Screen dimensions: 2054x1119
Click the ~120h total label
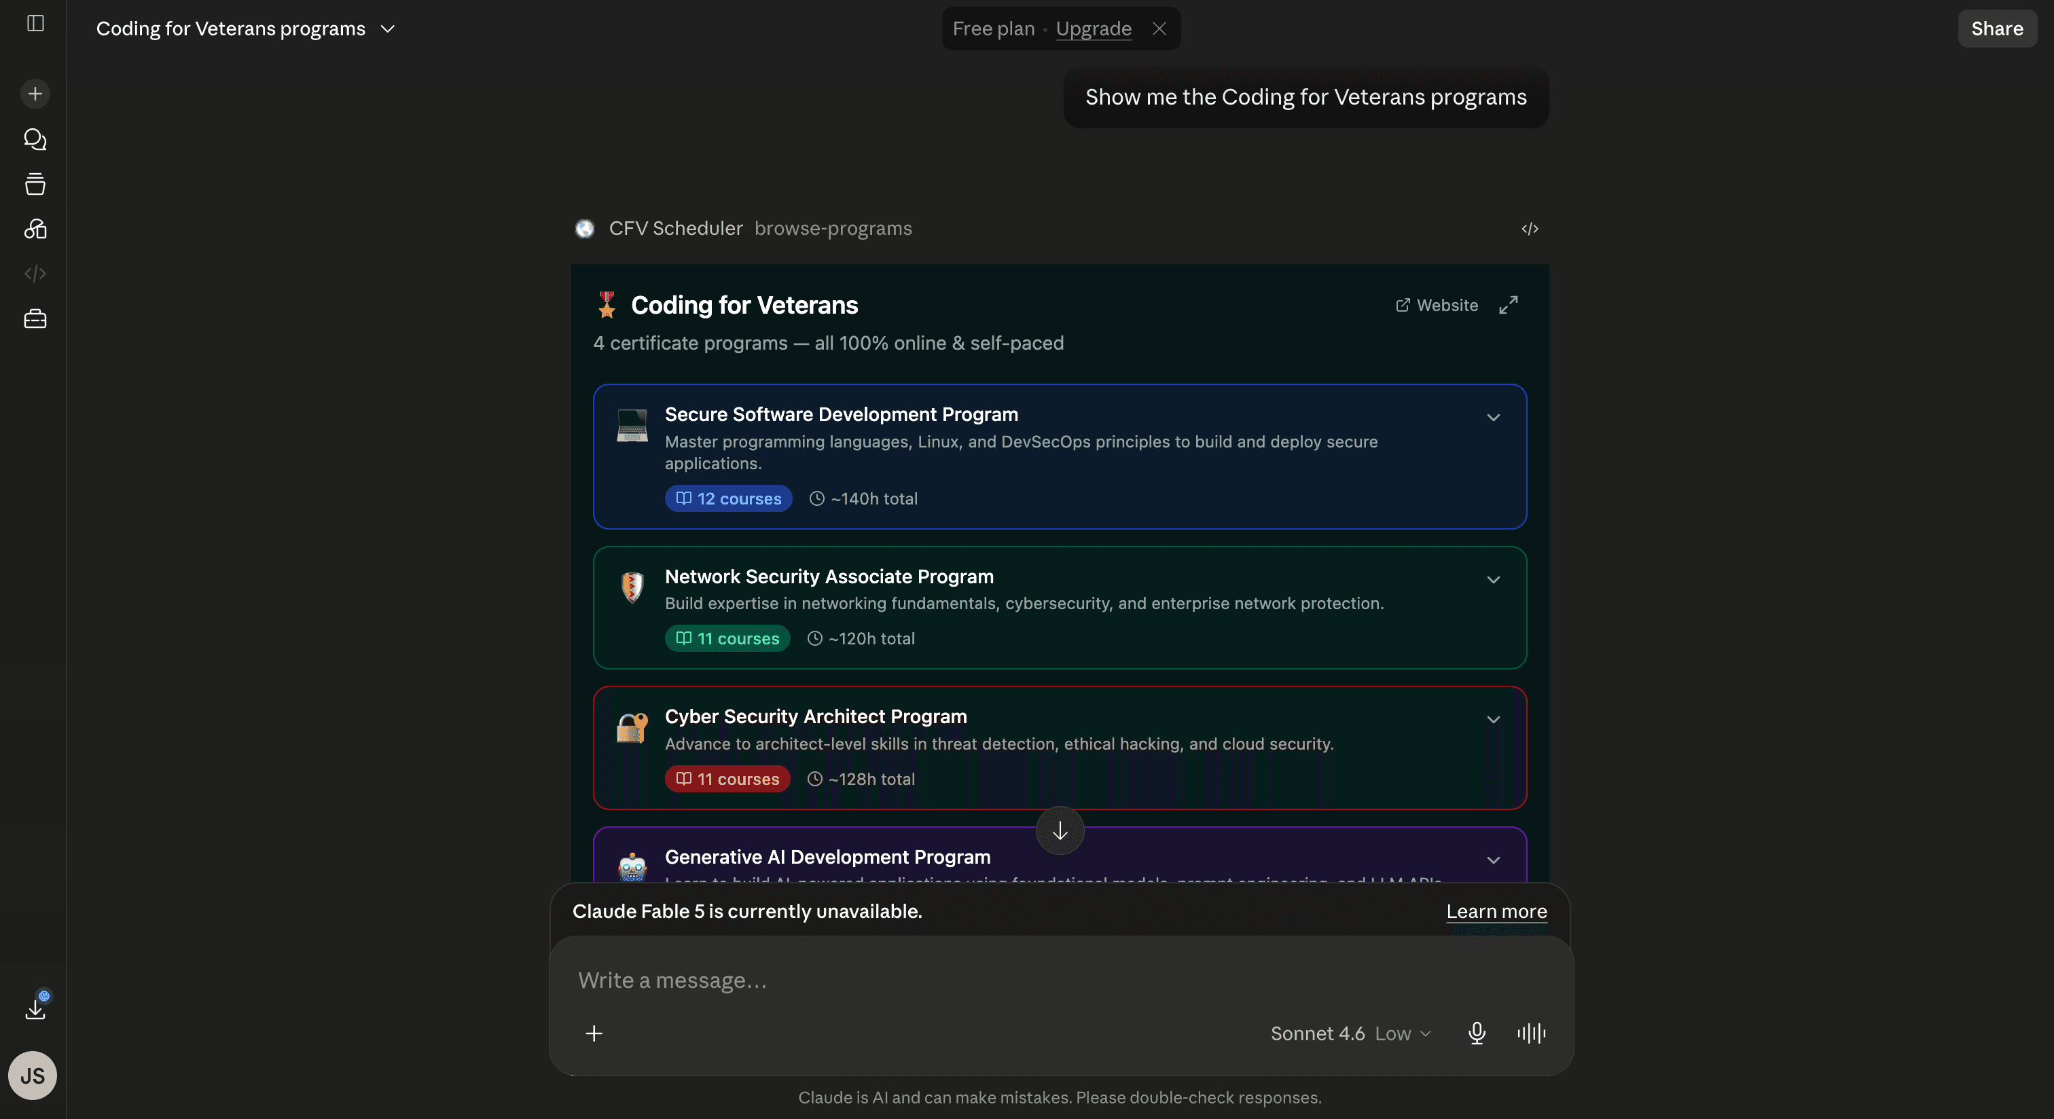pyautogui.click(x=861, y=638)
